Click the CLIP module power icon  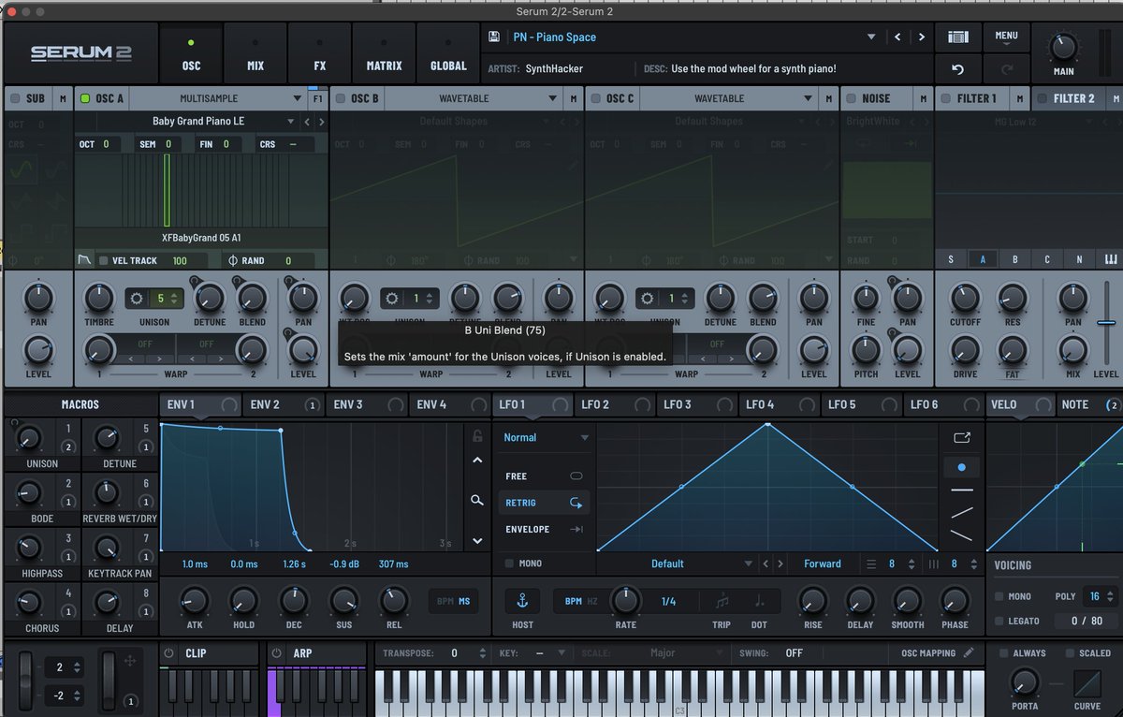[x=169, y=652]
